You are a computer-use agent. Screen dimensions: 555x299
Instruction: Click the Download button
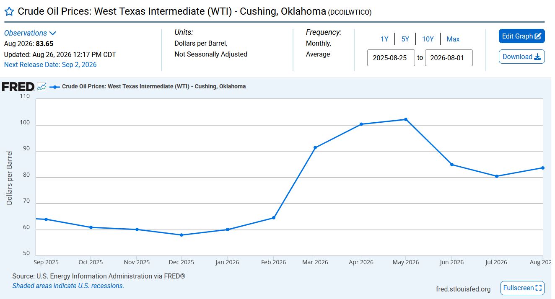[x=521, y=57]
